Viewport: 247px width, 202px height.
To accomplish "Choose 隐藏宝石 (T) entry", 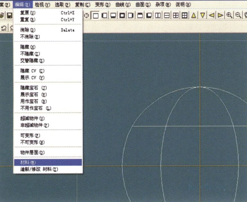I will tap(48, 88).
